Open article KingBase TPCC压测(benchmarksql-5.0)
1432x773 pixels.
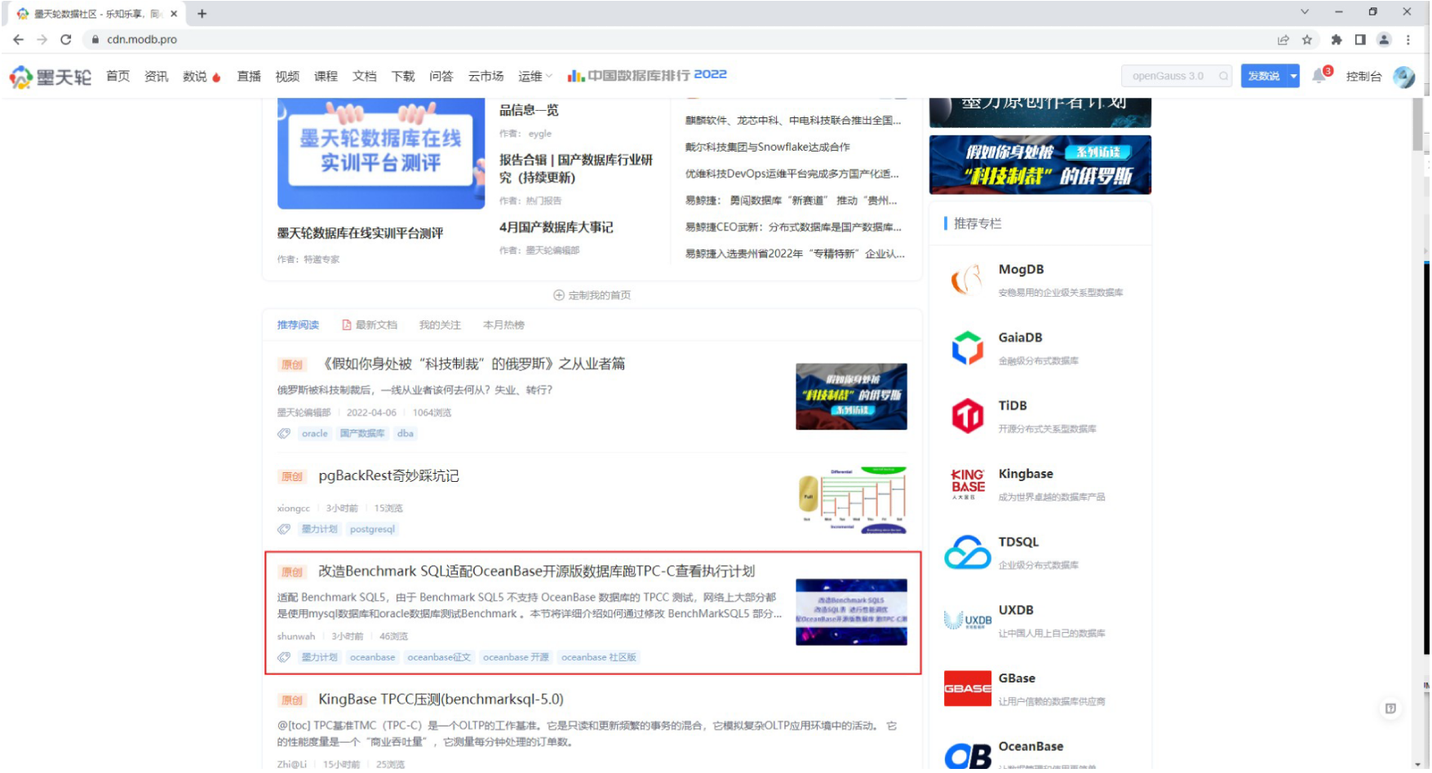pyautogui.click(x=441, y=699)
